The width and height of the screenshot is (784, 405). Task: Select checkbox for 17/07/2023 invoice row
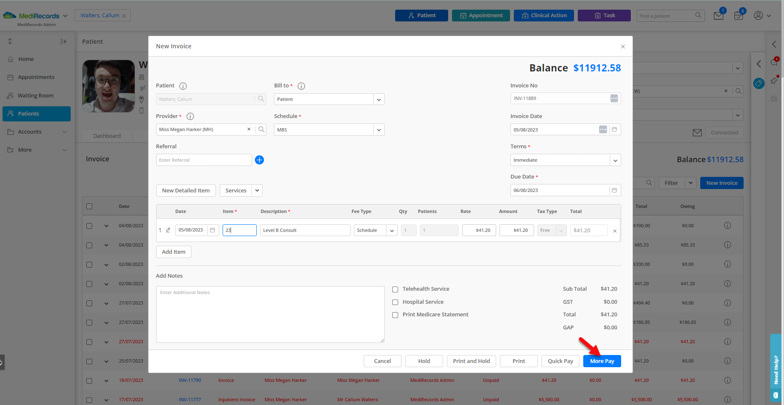pyautogui.click(x=89, y=400)
